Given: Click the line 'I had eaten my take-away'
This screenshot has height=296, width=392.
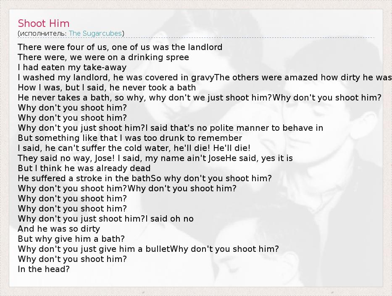Looking at the screenshot, I should pos(72,67).
